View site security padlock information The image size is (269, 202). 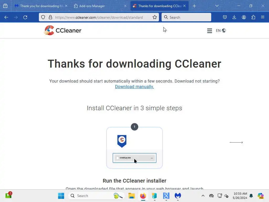coord(50,17)
